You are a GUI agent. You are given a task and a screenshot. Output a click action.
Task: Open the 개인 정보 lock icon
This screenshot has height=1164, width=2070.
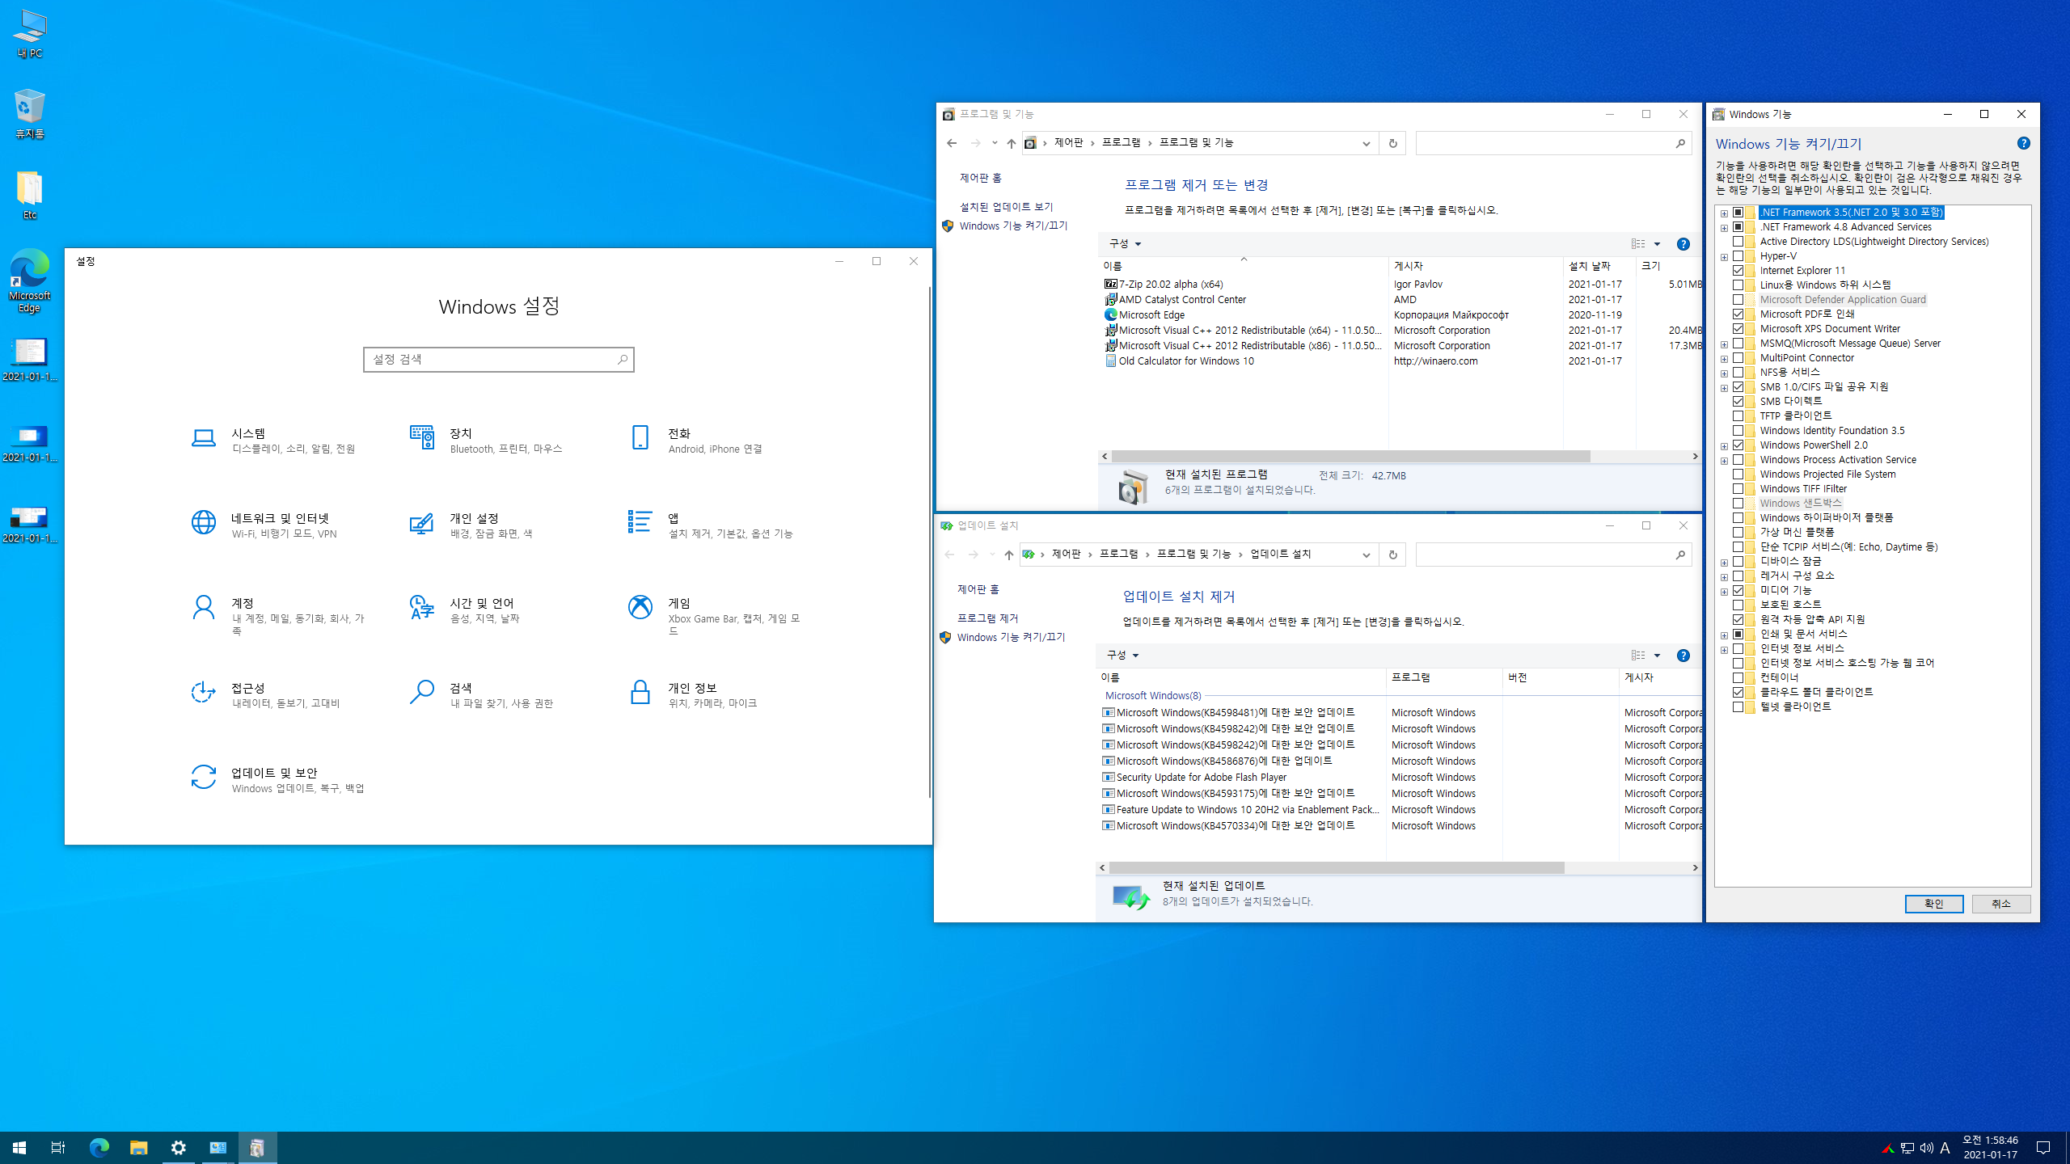[640, 693]
